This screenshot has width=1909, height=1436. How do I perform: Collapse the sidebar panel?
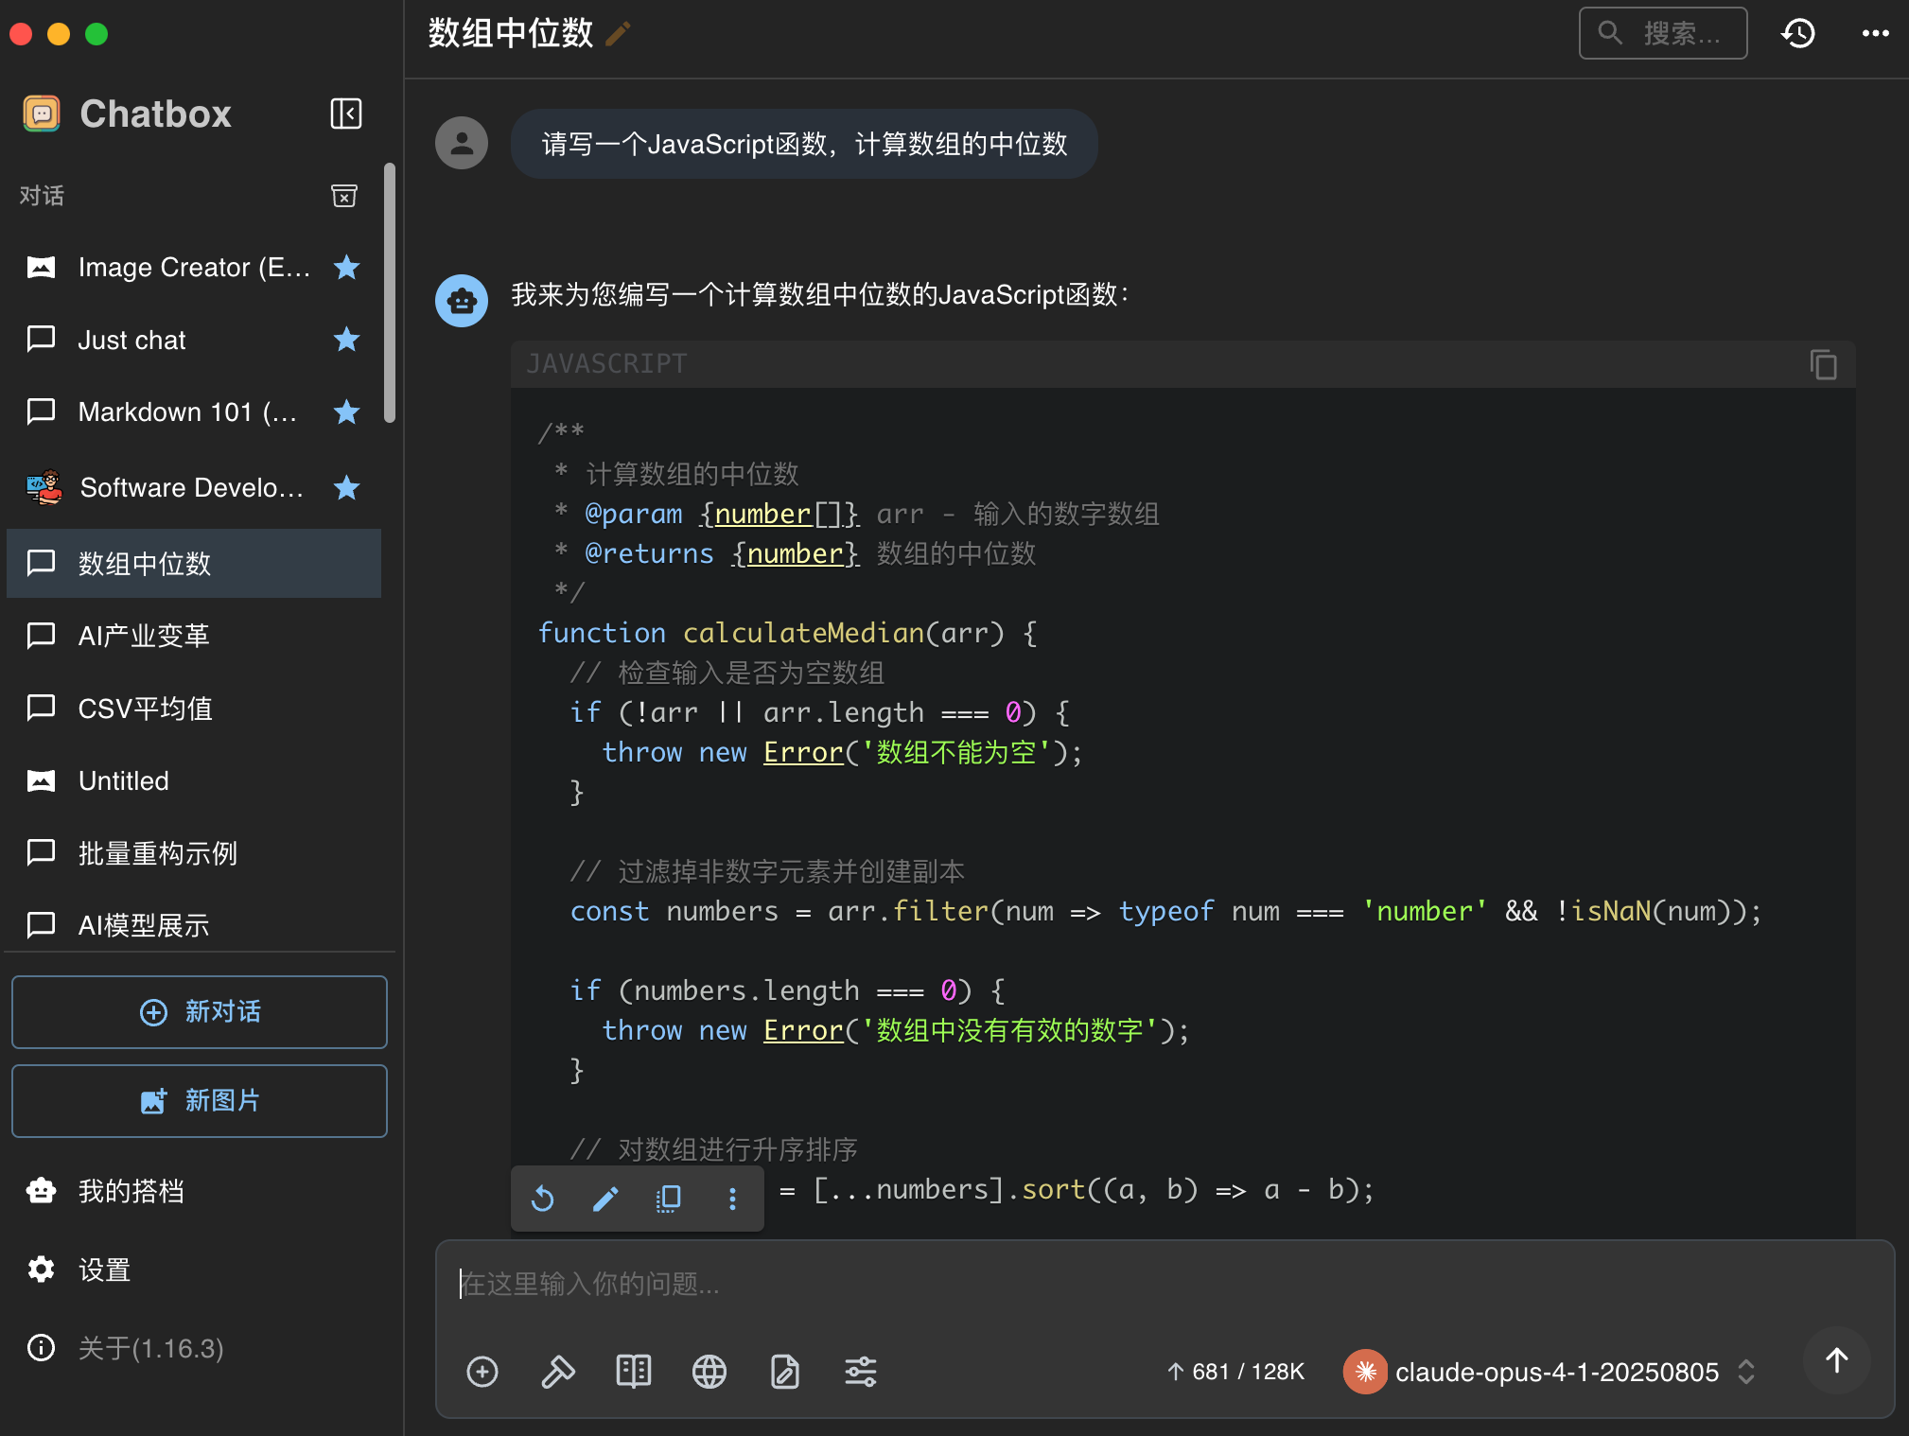coord(346,114)
